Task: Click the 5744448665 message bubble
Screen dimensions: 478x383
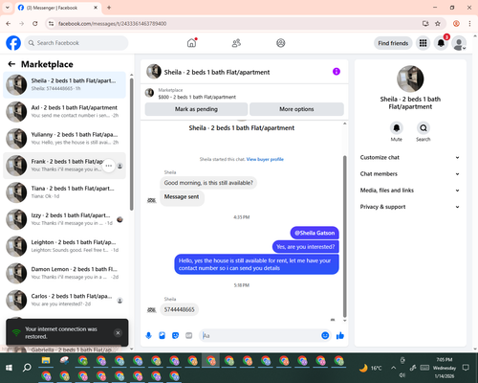Action: (179, 309)
